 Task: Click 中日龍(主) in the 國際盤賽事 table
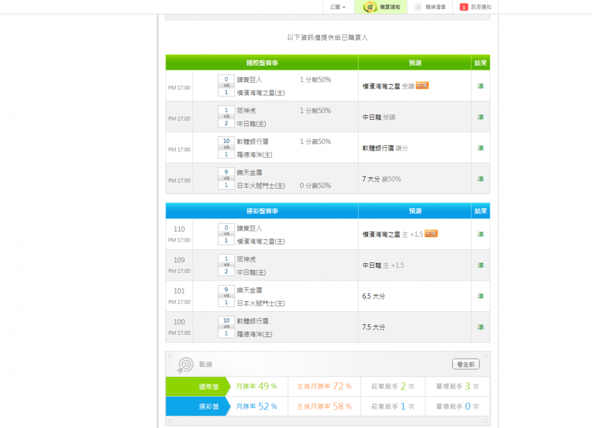click(x=252, y=124)
